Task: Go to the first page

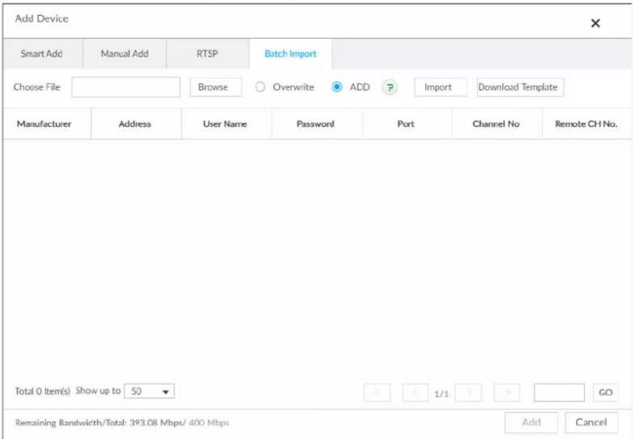Action: click(x=377, y=392)
